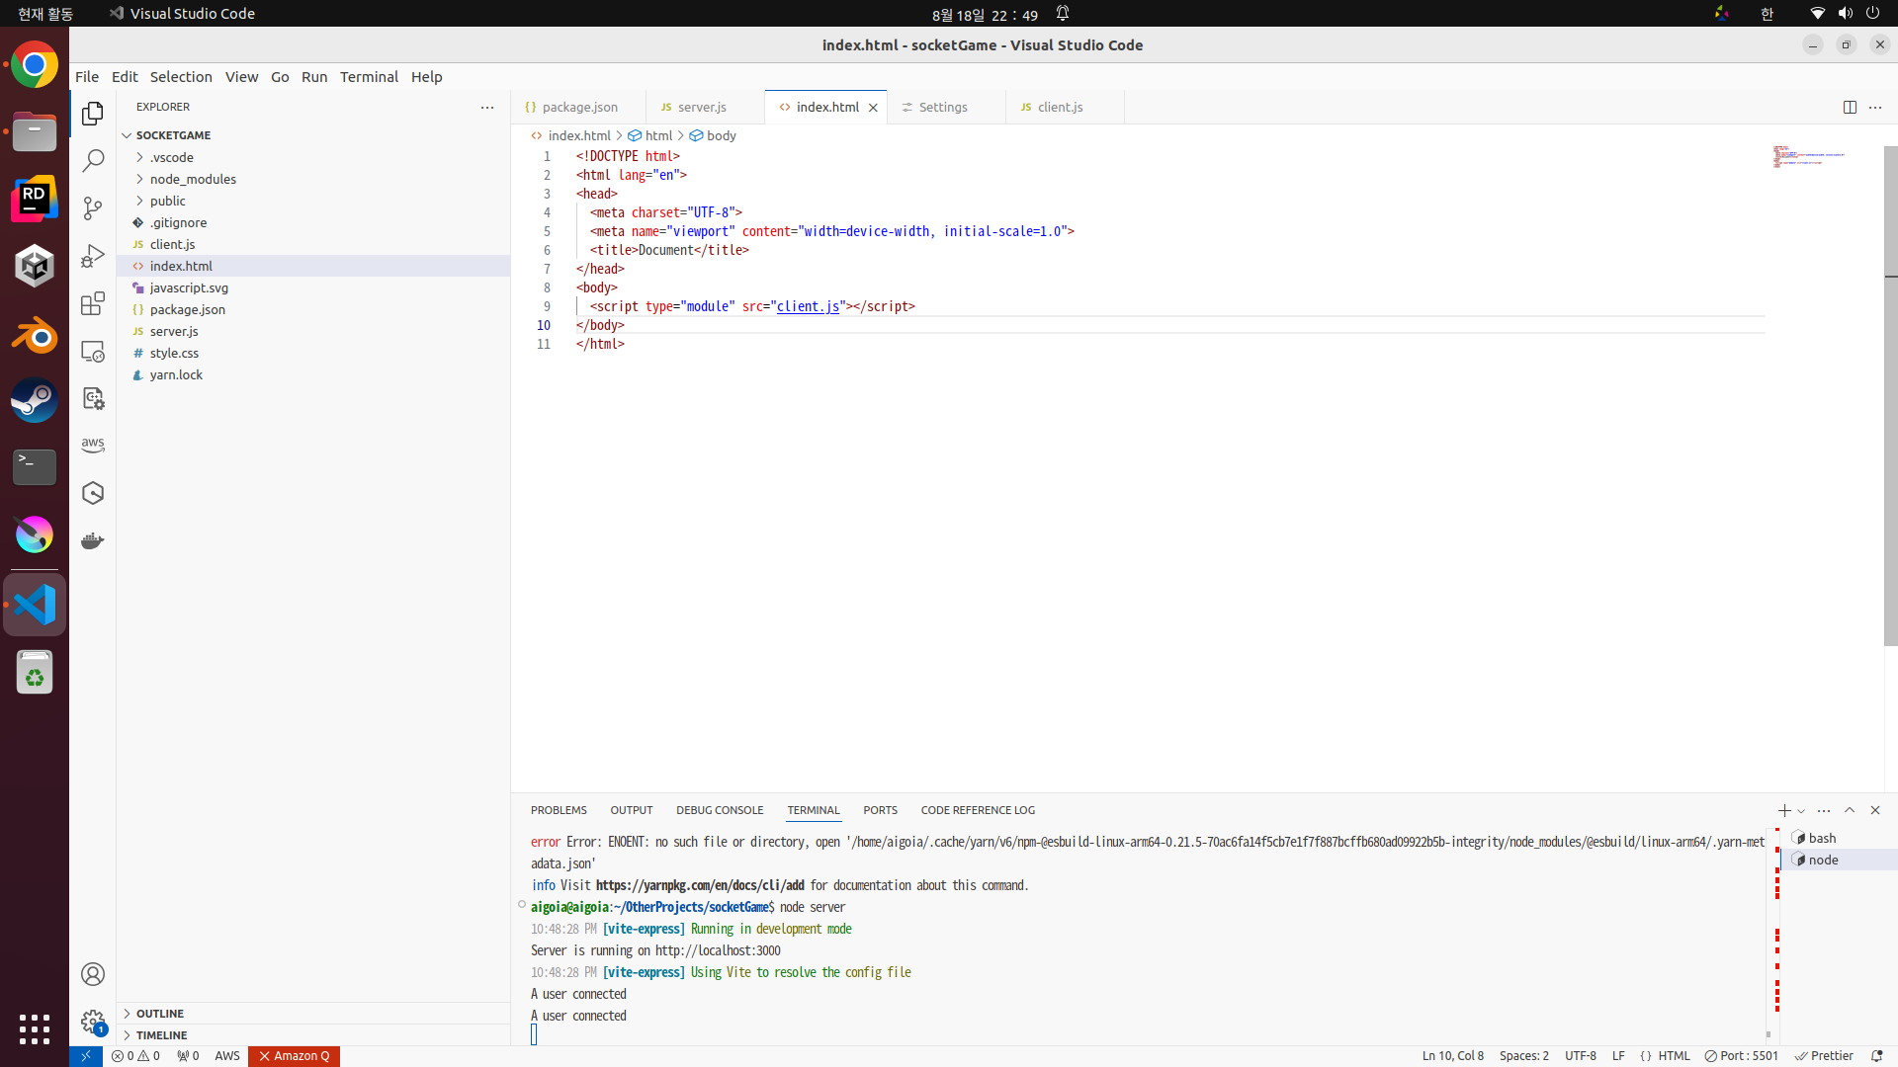
Task: Maximize terminal panel size toggle
Action: click(1850, 810)
